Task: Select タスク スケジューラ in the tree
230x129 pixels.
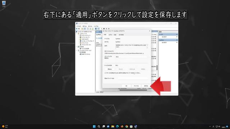Action: (85, 35)
